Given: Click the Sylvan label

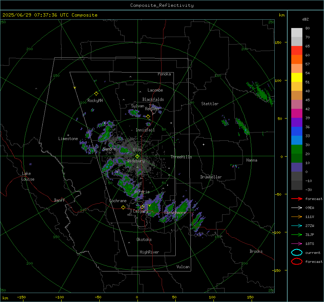Looking at the screenshot, I should [138, 106].
